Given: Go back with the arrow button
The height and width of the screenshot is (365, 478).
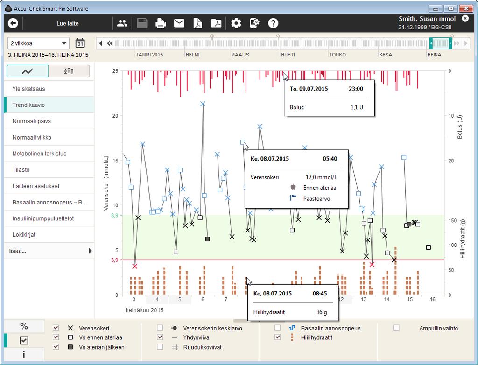Looking at the screenshot, I should click(13, 23).
